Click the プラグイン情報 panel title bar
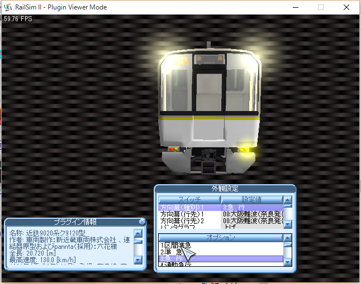Viewport: 361px width, 284px height. click(x=75, y=222)
